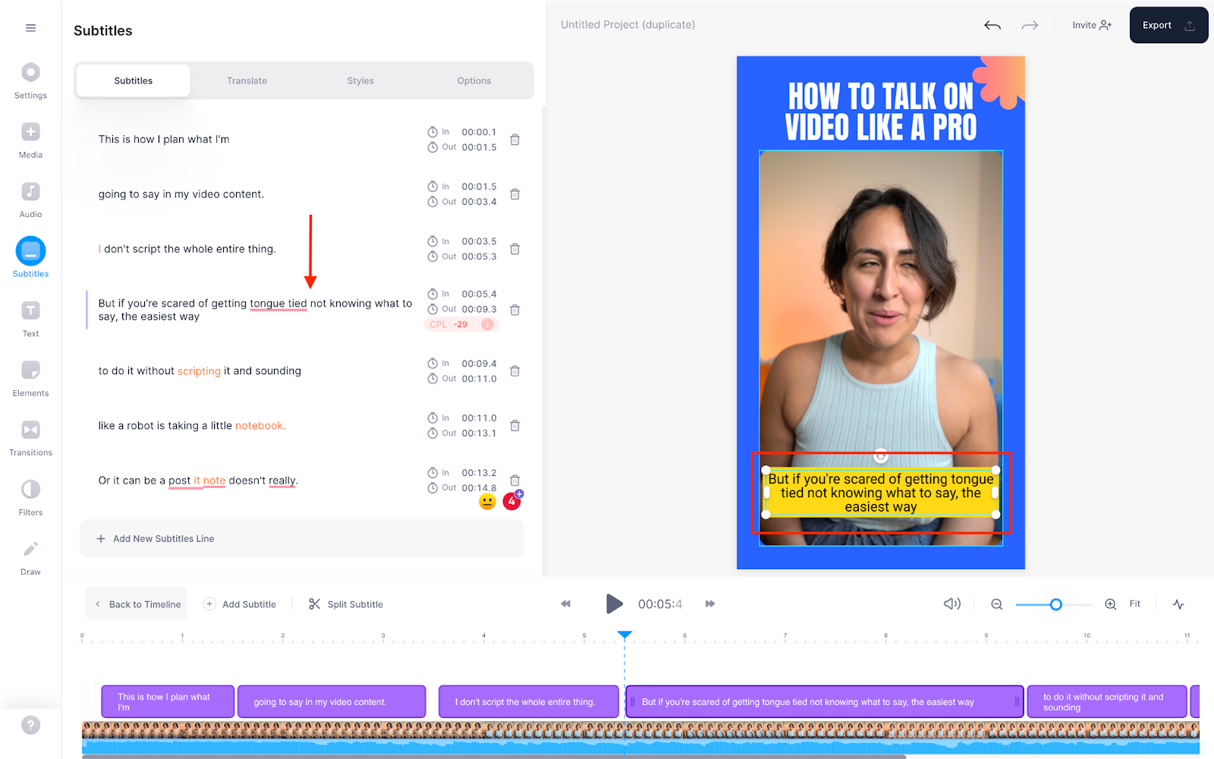Click the CPL warning info icon

point(488,324)
